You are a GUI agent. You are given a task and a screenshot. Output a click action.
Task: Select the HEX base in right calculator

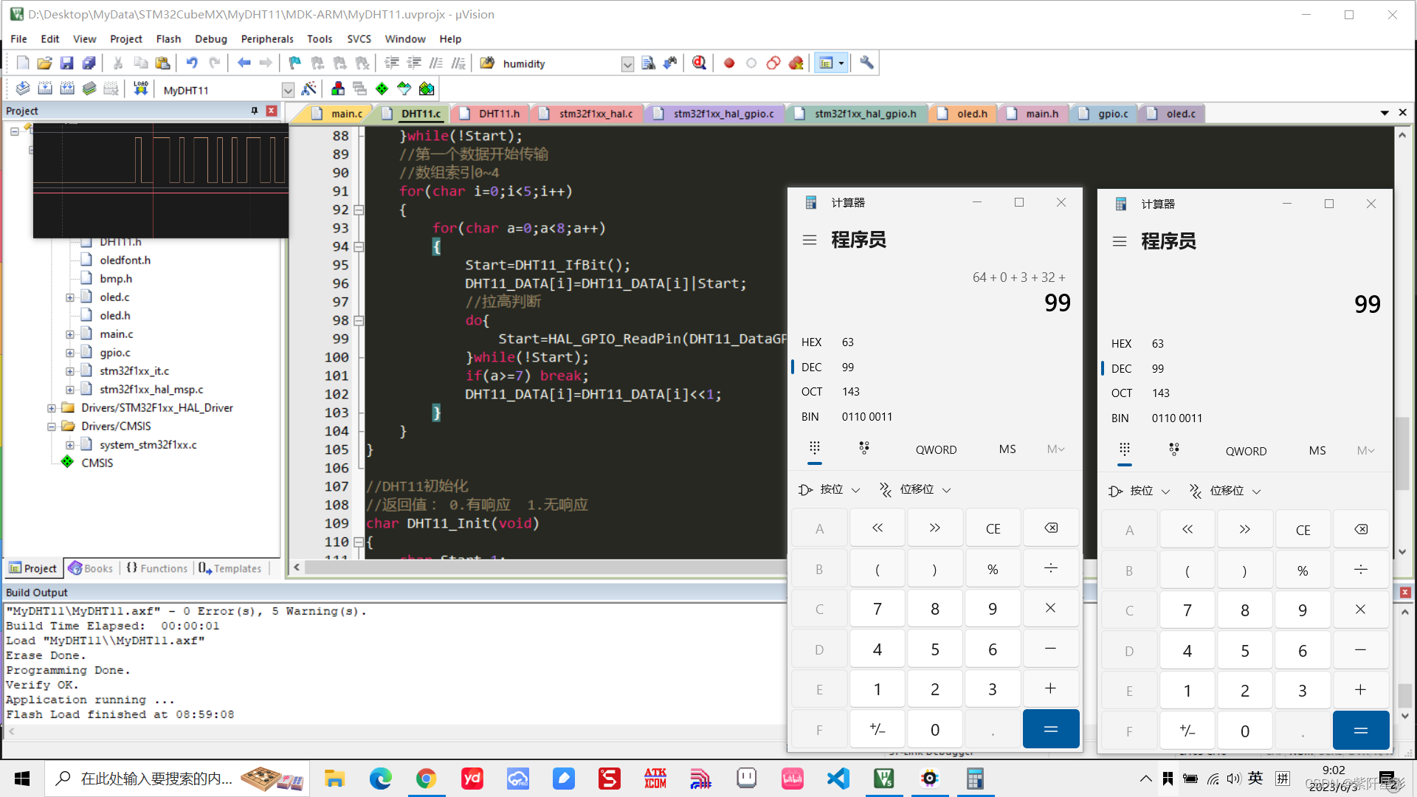tap(1244, 344)
